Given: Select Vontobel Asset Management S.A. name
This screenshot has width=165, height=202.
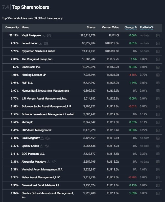Looking at the screenshot, I should (42, 169).
